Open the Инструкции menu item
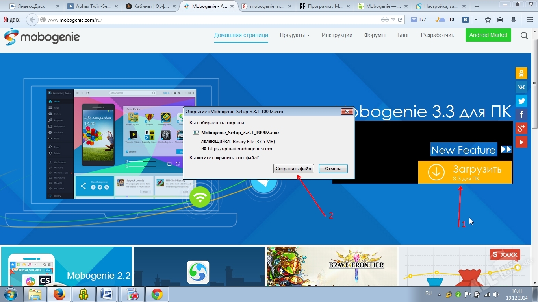The height and width of the screenshot is (302, 538). tap(337, 35)
